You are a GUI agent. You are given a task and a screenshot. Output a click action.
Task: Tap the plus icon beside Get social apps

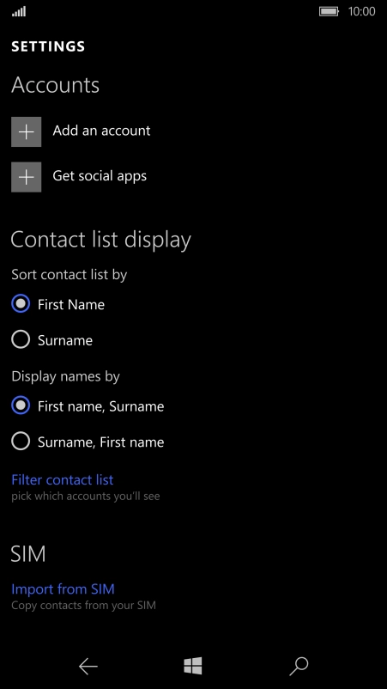coord(27,177)
